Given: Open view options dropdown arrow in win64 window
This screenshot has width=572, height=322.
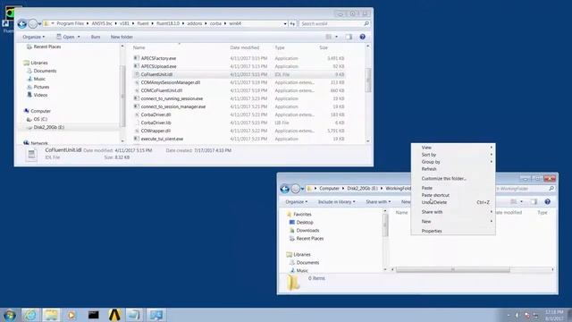Looking at the screenshot, I should [x=336, y=37].
